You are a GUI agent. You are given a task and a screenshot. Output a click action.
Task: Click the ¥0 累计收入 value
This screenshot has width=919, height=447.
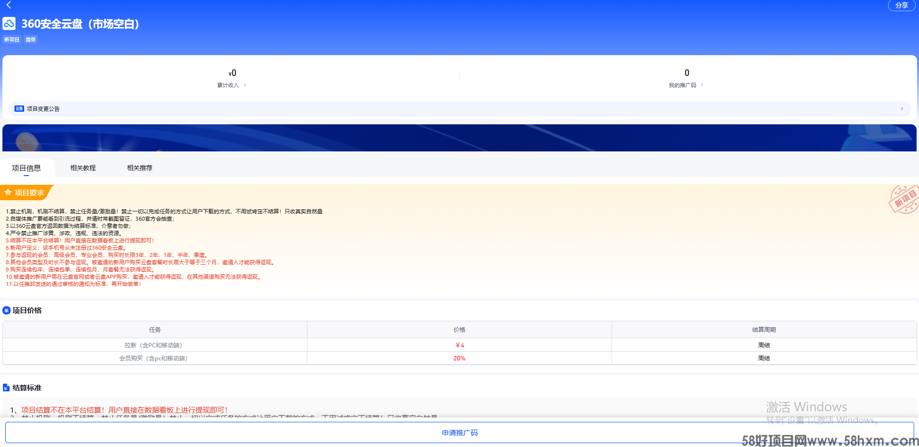tap(233, 73)
